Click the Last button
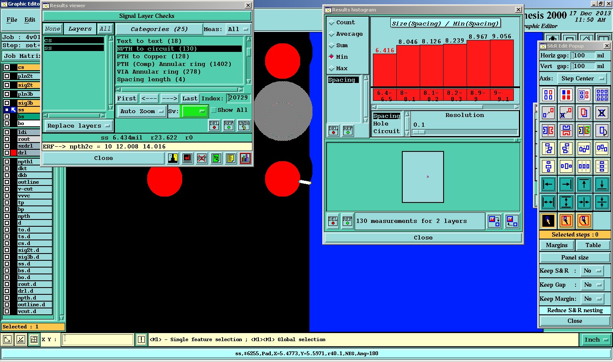This screenshot has height=362, width=613. tap(190, 98)
